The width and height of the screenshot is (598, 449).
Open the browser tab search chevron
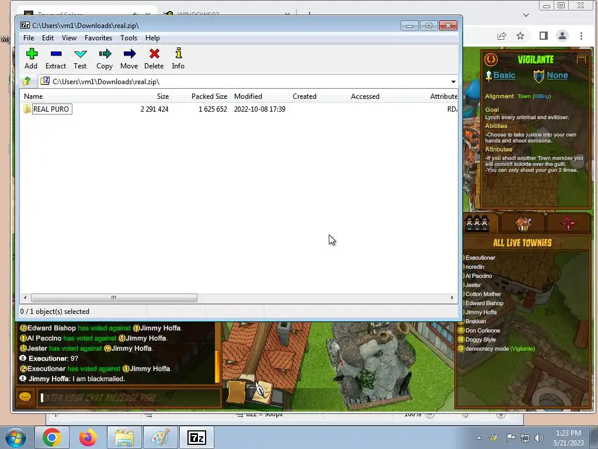526,15
